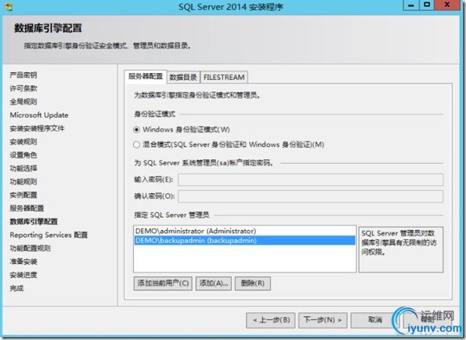This screenshot has width=466, height=340.
Task: Select Mixed Mode authentication radio button
Action: point(137,145)
